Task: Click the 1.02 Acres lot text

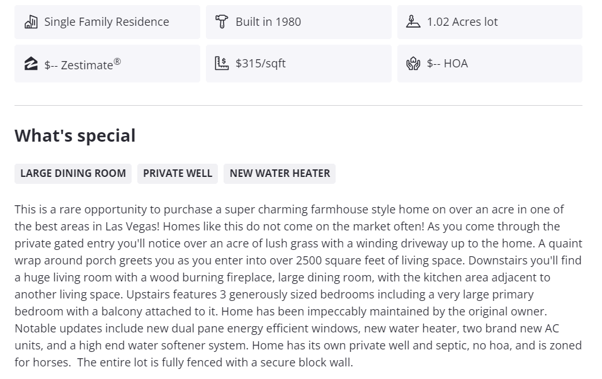Action: tap(462, 22)
